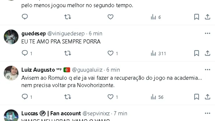Reply to guedesep's tweet
This screenshot has height=121, width=215.
(25, 53)
